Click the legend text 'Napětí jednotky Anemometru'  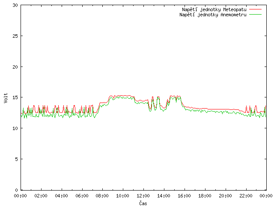[213, 15]
